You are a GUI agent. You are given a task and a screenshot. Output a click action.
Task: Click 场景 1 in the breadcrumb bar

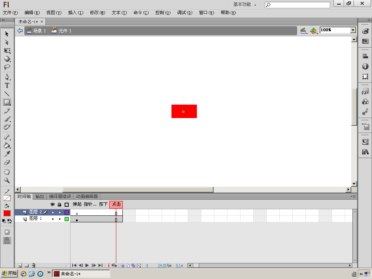click(36, 31)
